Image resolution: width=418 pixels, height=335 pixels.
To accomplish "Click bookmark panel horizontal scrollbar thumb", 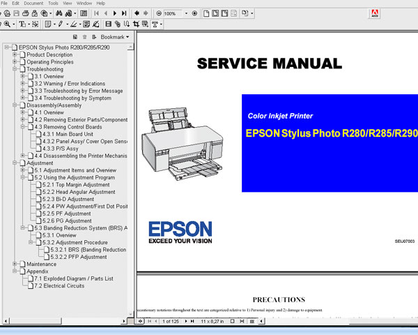I will [x=36, y=321].
